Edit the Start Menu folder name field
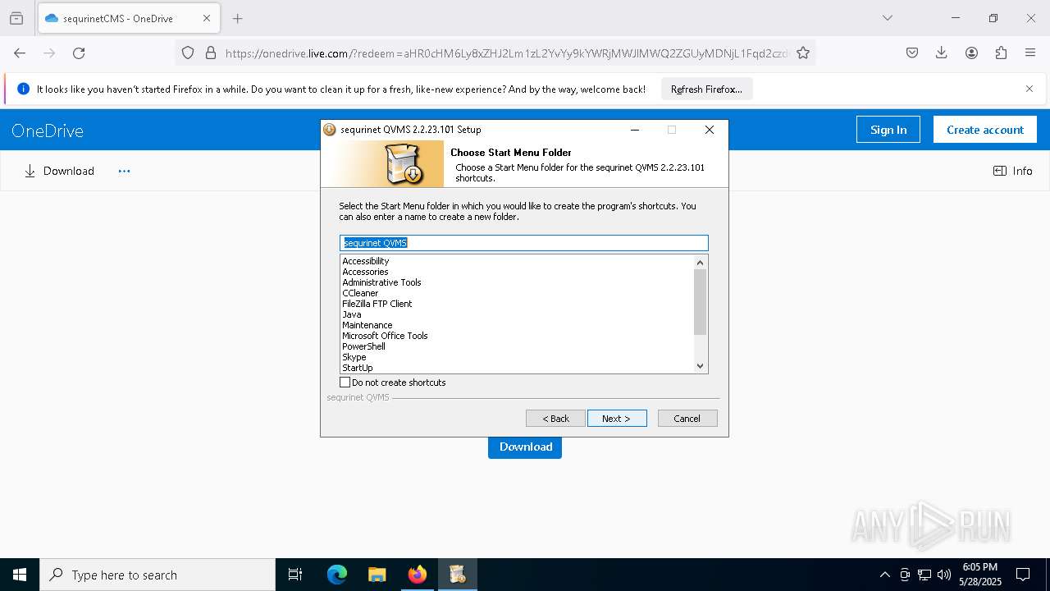 (523, 243)
